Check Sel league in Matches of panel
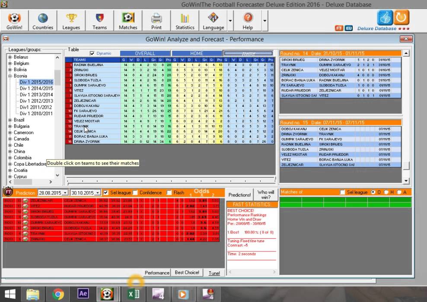 pos(343,192)
